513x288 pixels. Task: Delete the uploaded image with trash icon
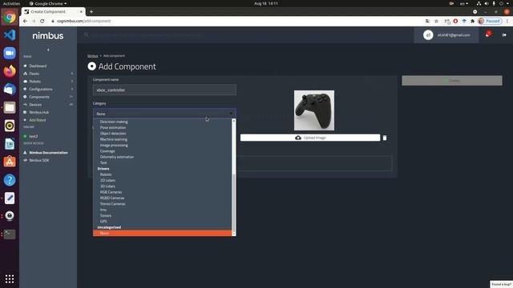click(385, 138)
